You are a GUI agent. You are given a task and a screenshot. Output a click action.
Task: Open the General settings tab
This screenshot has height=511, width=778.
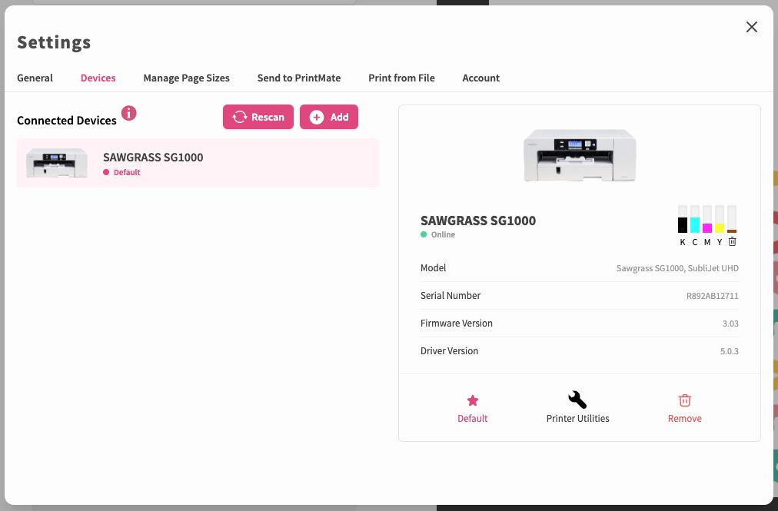click(35, 78)
